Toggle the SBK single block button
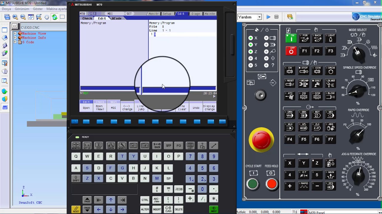 tap(304, 114)
